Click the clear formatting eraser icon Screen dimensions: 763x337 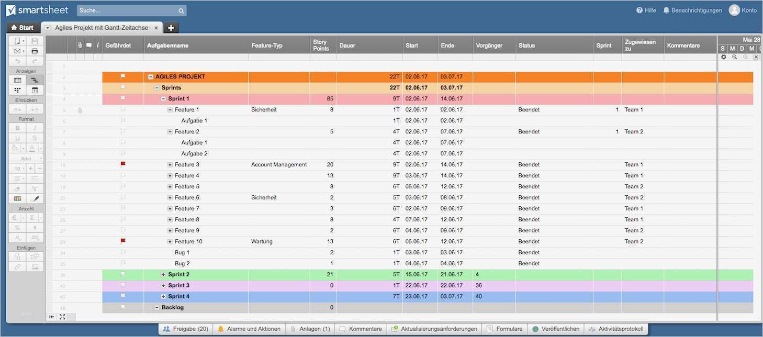pyautogui.click(x=17, y=188)
